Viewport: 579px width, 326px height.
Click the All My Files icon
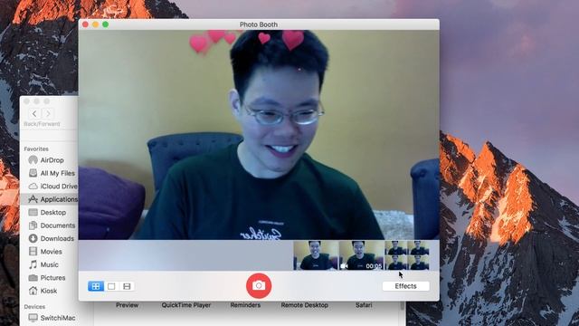(33, 173)
